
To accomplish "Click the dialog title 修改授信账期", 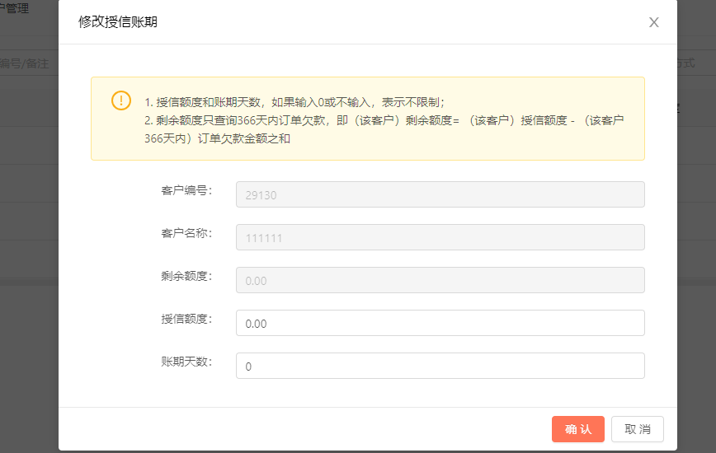I will 118,22.
